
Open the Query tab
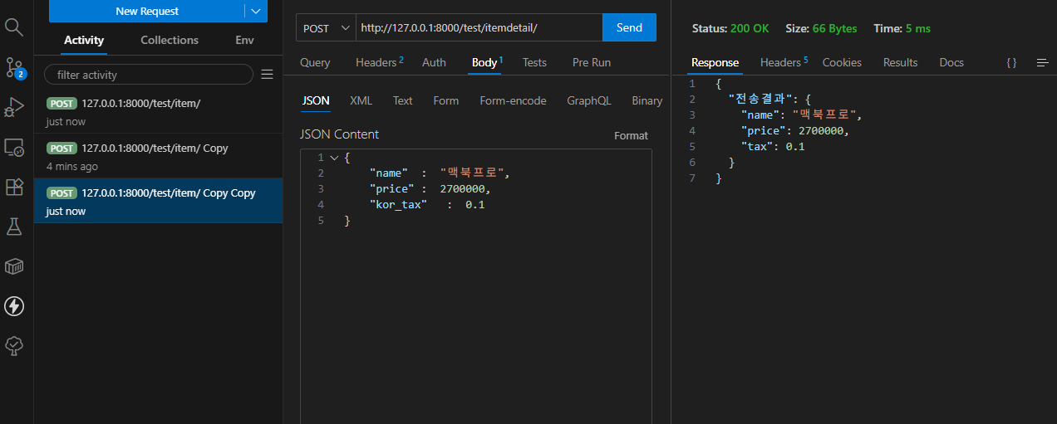tap(315, 62)
